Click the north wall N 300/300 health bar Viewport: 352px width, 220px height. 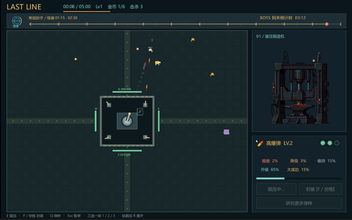coord(127,92)
